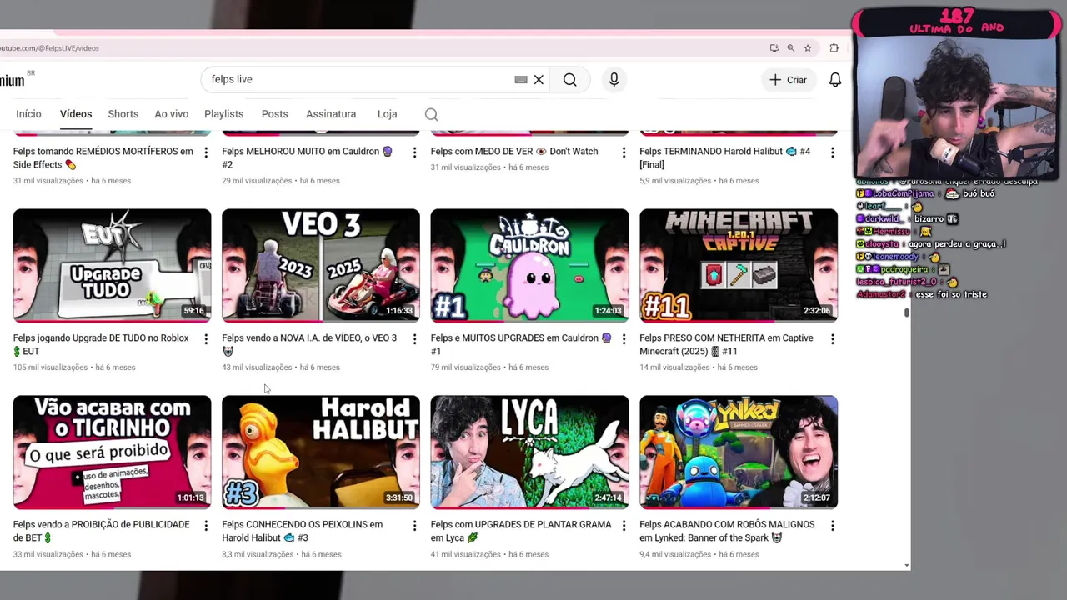
Task: Open the browser extensions puzzle icon
Action: pyautogui.click(x=834, y=48)
